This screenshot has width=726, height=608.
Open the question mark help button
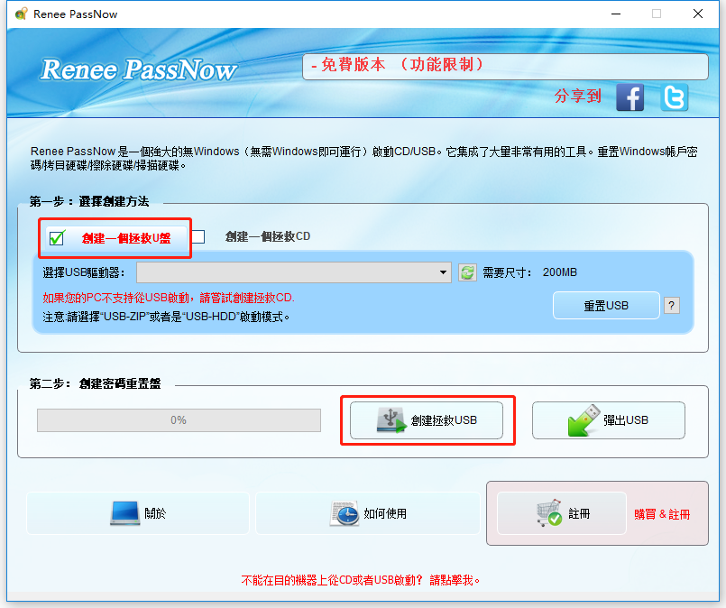[x=671, y=305]
